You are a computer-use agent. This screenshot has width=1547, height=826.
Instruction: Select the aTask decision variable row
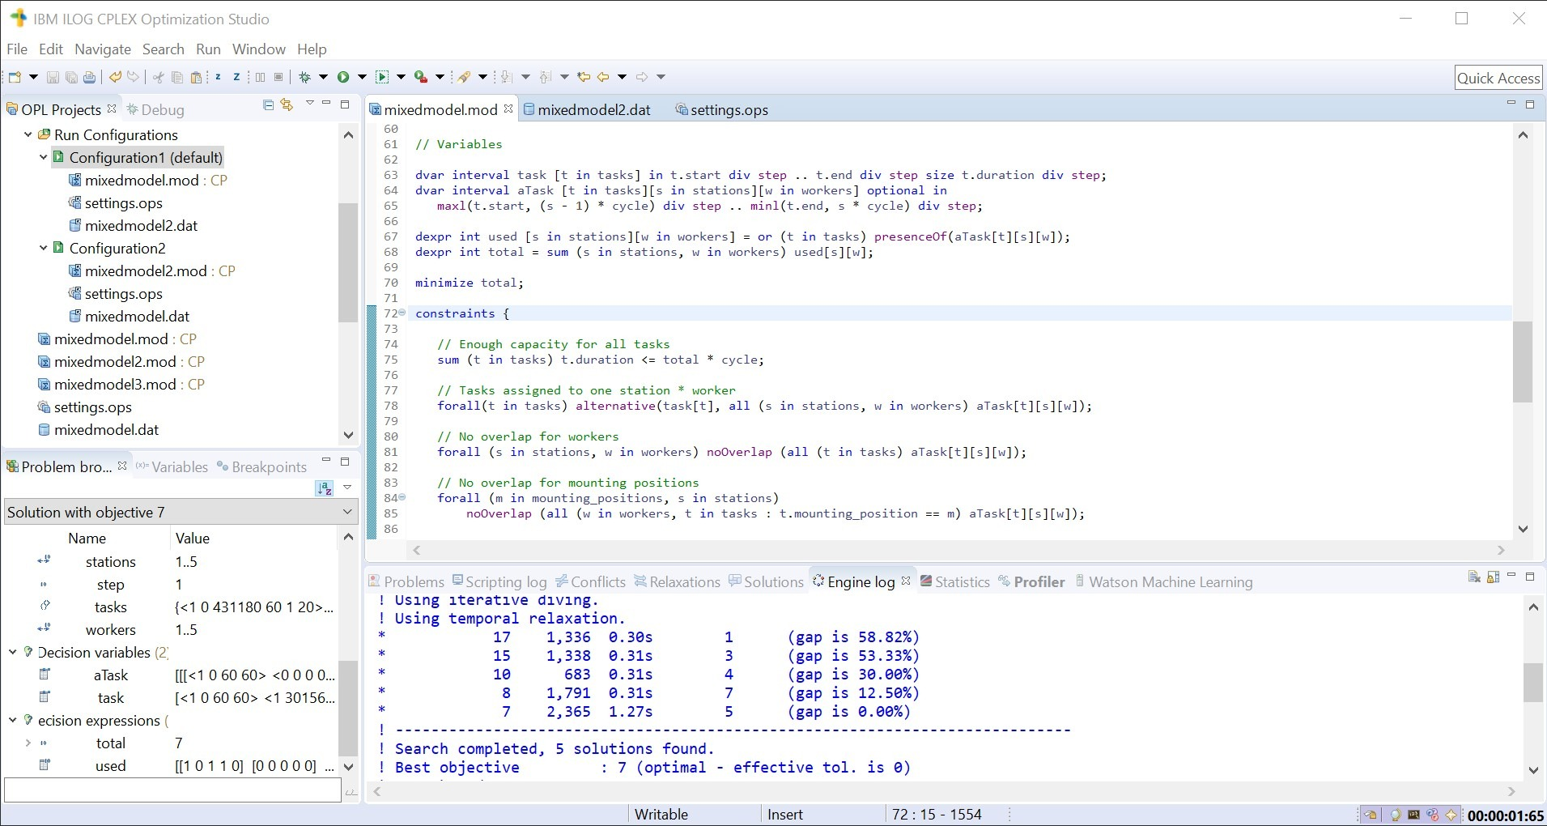[170, 675]
